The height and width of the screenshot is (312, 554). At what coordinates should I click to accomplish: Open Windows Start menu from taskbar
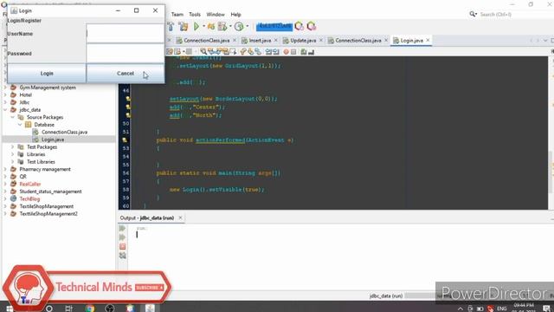coord(10,309)
